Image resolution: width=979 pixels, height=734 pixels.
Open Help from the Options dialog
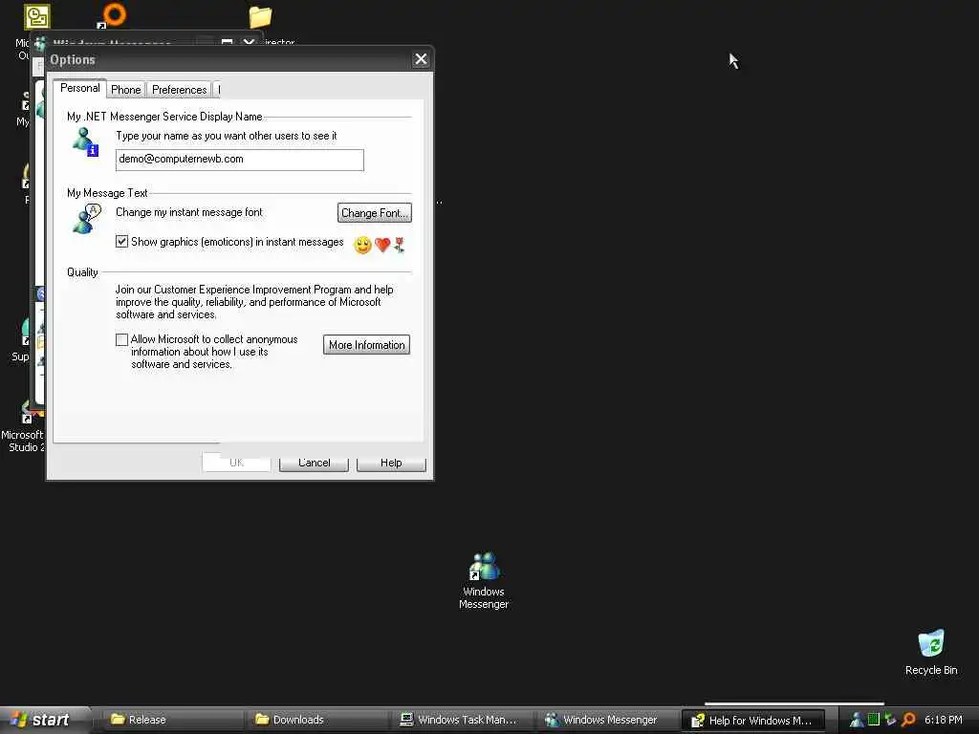391,463
